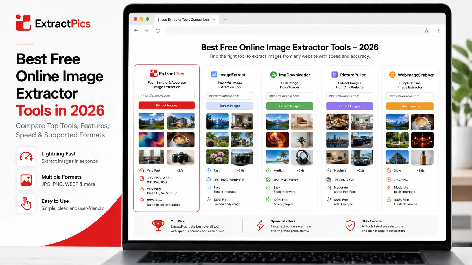
Task: Click the PicturePuller purple logo icon
Action: (335, 75)
